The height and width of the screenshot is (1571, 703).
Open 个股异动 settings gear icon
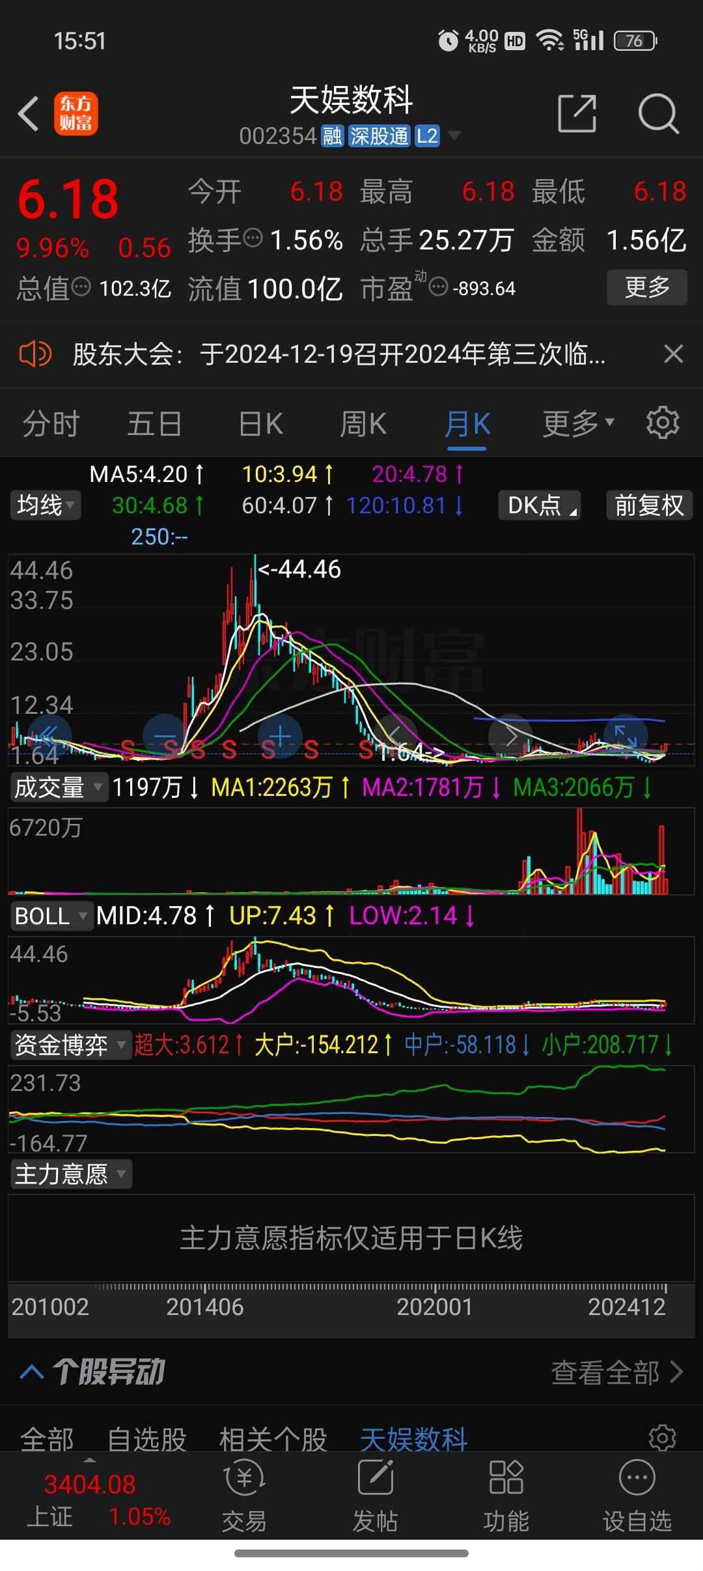coord(663,1437)
